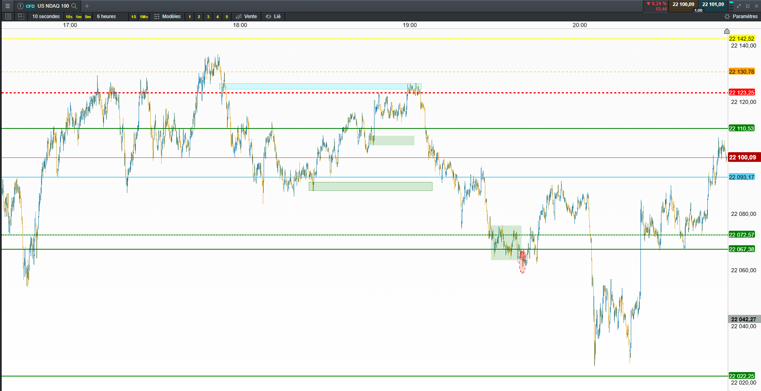Screen dimensions: 761x391
Task: Click the depth level indicator bars
Action: [731, 6]
